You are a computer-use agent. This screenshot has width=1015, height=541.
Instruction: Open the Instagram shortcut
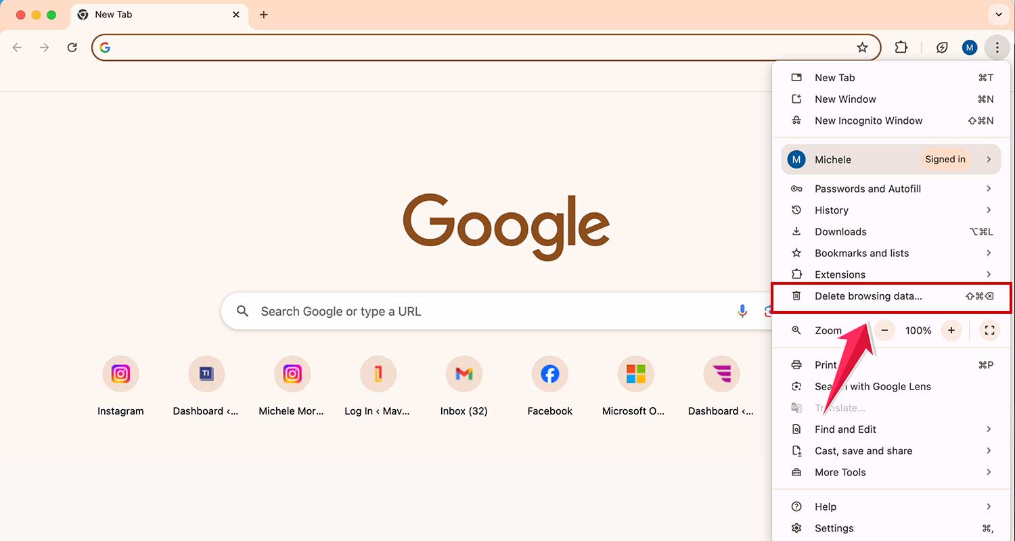click(120, 373)
